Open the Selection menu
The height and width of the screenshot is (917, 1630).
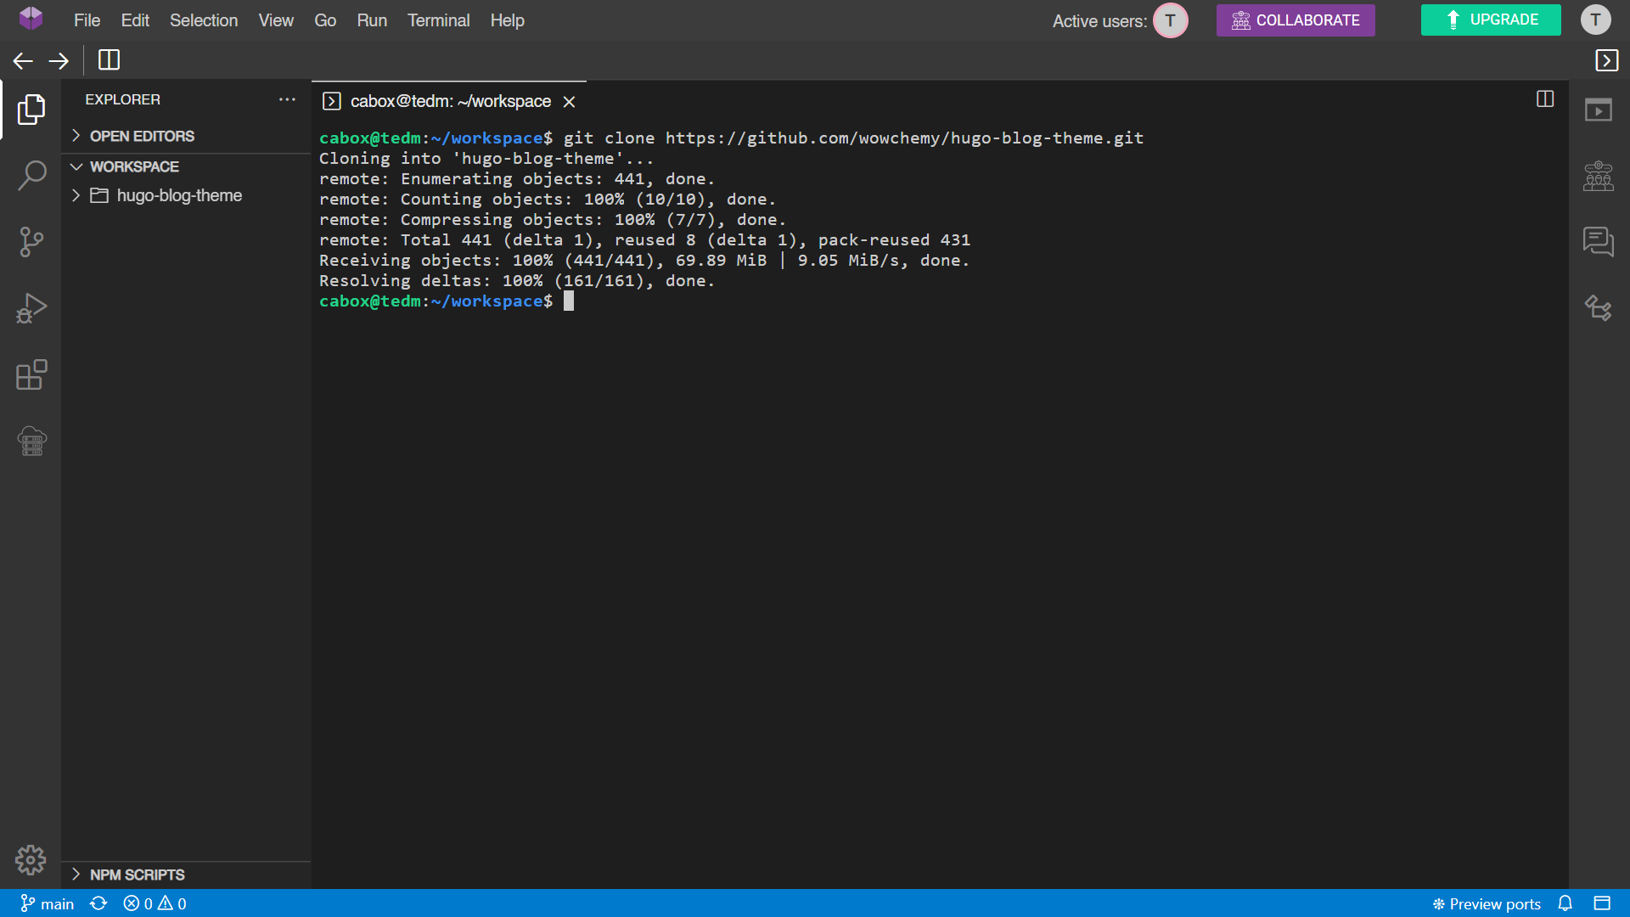tap(204, 20)
